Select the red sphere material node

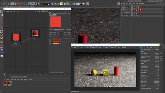pos(35,34)
